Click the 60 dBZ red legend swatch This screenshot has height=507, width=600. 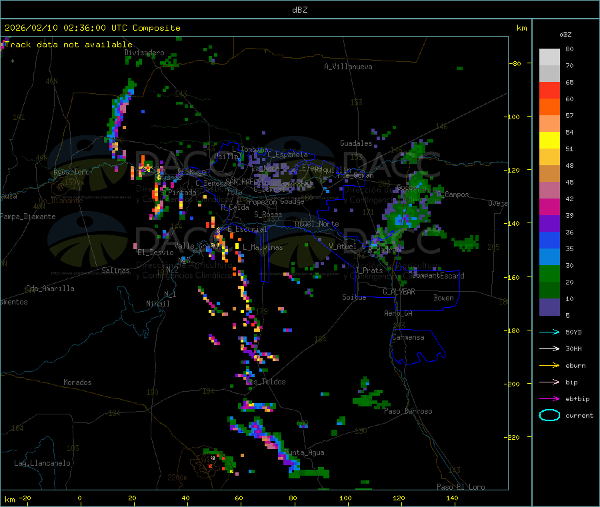(549, 90)
